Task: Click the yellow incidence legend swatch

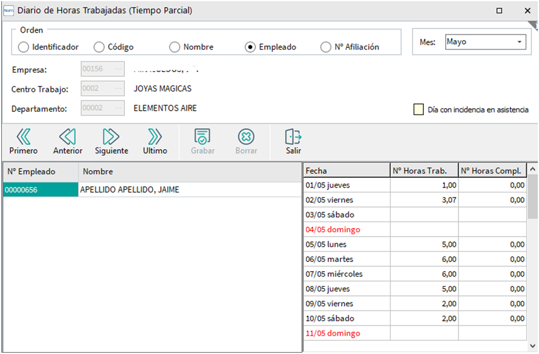Action: 418,110
